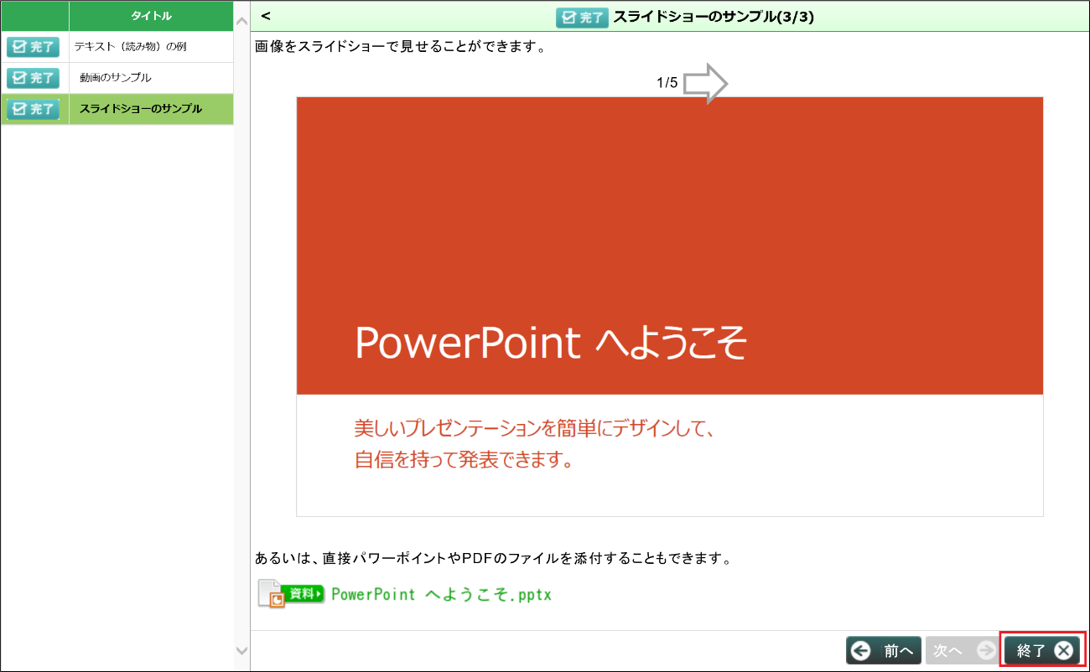Click the sidebar scrollbar down arrow
This screenshot has height=672, width=1090.
241,650
